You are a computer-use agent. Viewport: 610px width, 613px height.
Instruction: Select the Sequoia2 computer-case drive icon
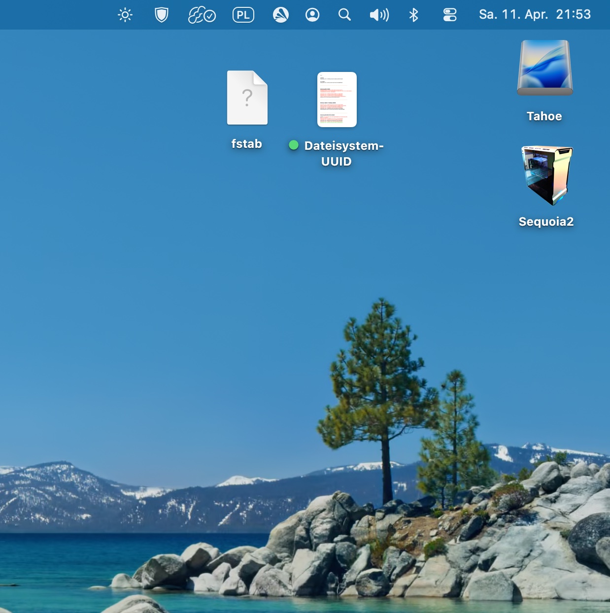[546, 175]
